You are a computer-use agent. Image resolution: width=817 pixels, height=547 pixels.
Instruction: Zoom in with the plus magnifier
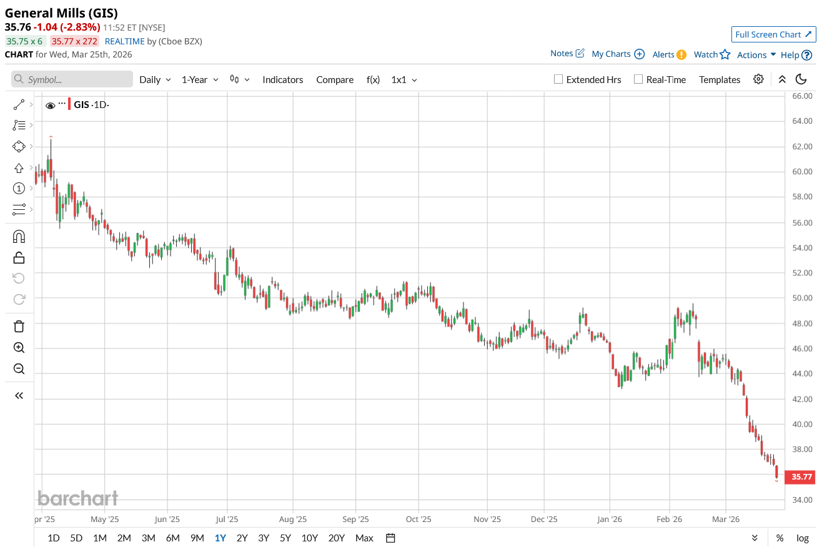pyautogui.click(x=19, y=348)
